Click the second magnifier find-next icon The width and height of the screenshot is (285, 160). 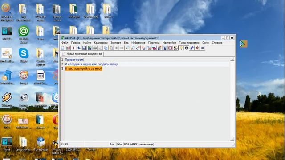[133, 48]
